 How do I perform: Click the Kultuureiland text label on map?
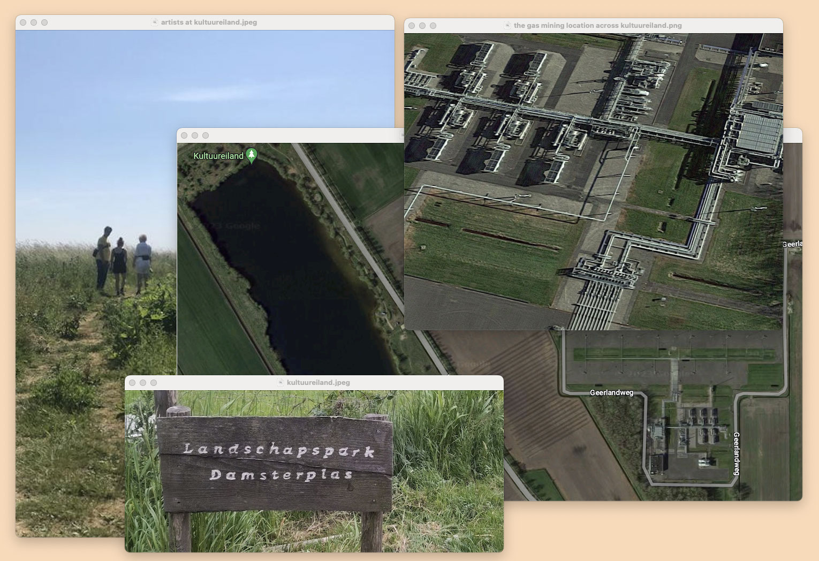click(x=218, y=156)
